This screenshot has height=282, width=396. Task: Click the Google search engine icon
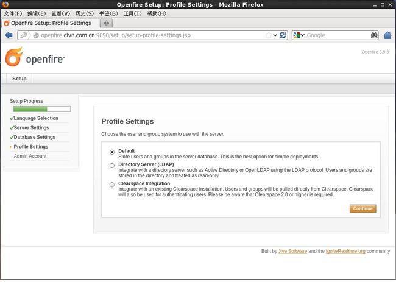click(x=297, y=35)
